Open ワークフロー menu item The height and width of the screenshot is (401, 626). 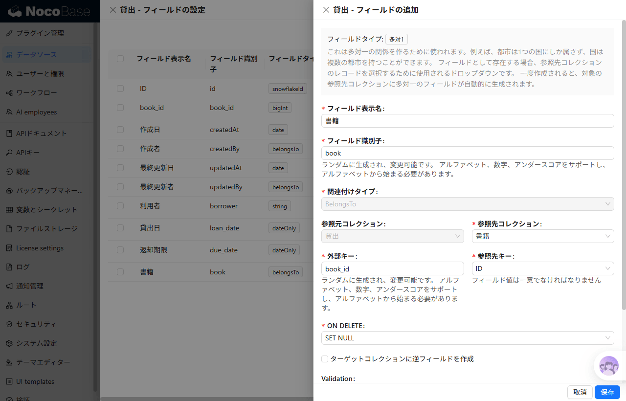coord(46,93)
